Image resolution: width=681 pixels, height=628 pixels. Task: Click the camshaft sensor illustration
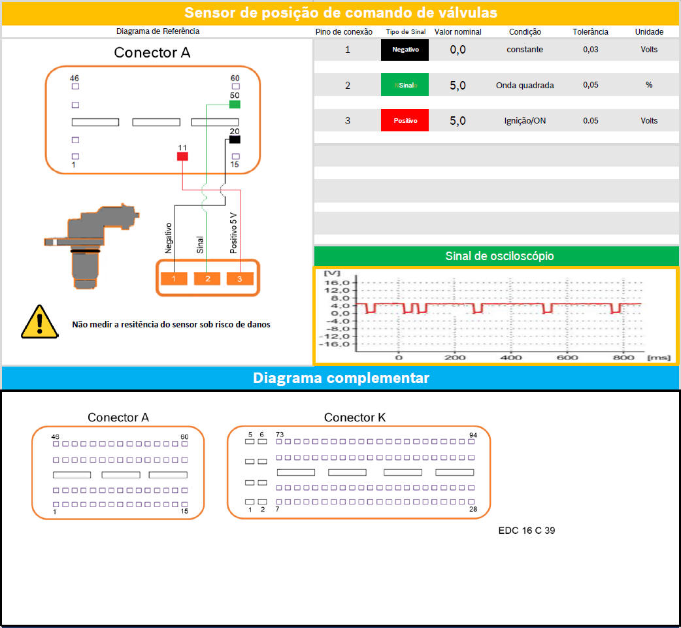pyautogui.click(x=88, y=245)
